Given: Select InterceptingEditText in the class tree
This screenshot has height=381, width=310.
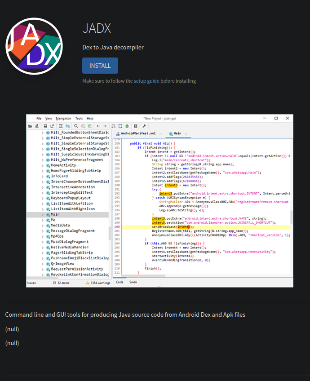Looking at the screenshot, I should [72, 192].
